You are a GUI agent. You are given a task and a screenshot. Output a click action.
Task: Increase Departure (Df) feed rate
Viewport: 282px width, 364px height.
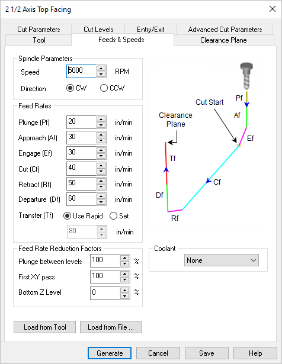click(x=101, y=196)
